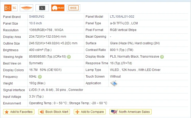Click the SAMSUNG panel brand value
This screenshot has width=191, height=118.
(37, 17)
